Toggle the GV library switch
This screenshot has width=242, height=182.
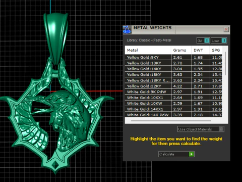pyautogui.click(x=203, y=40)
